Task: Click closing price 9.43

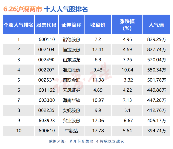Action: (98, 70)
